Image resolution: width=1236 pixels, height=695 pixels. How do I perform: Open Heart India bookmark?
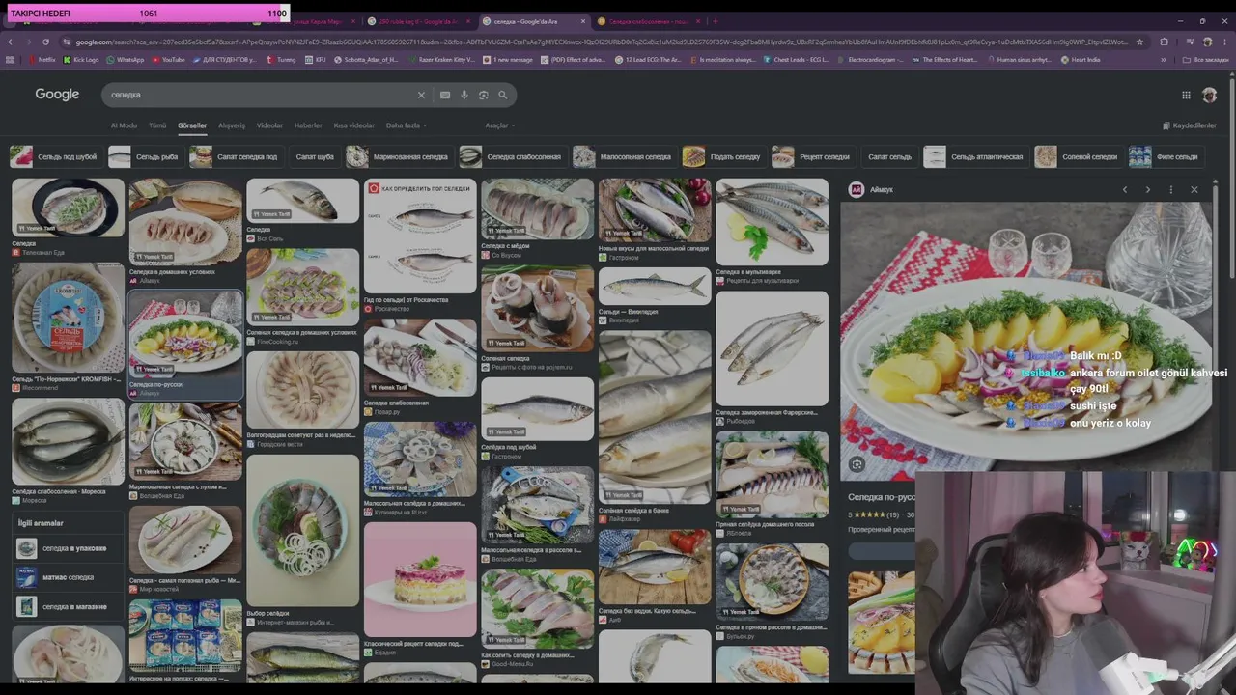pos(1081,60)
